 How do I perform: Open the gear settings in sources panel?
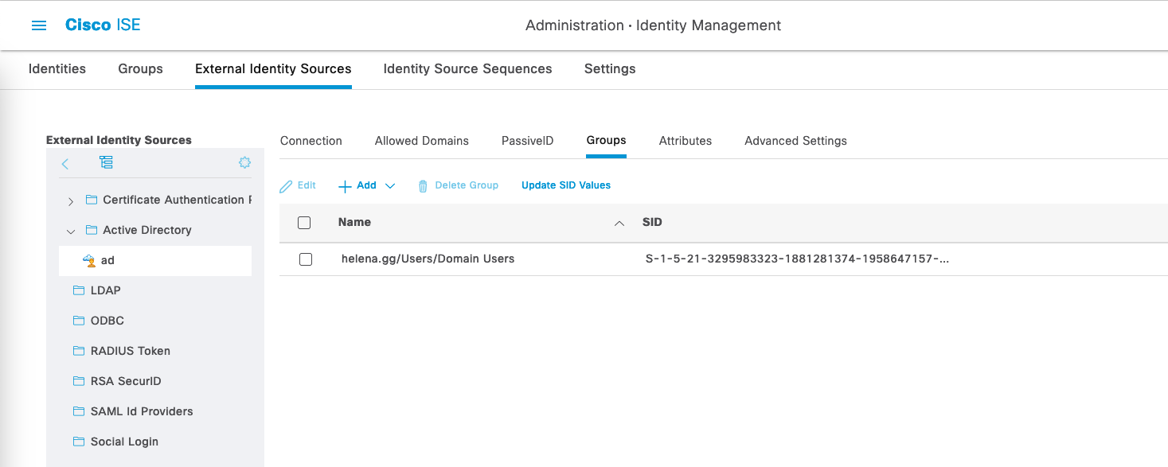coord(244,162)
